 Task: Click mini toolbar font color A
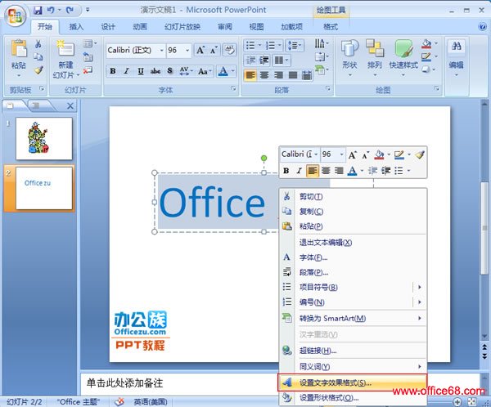pos(352,171)
